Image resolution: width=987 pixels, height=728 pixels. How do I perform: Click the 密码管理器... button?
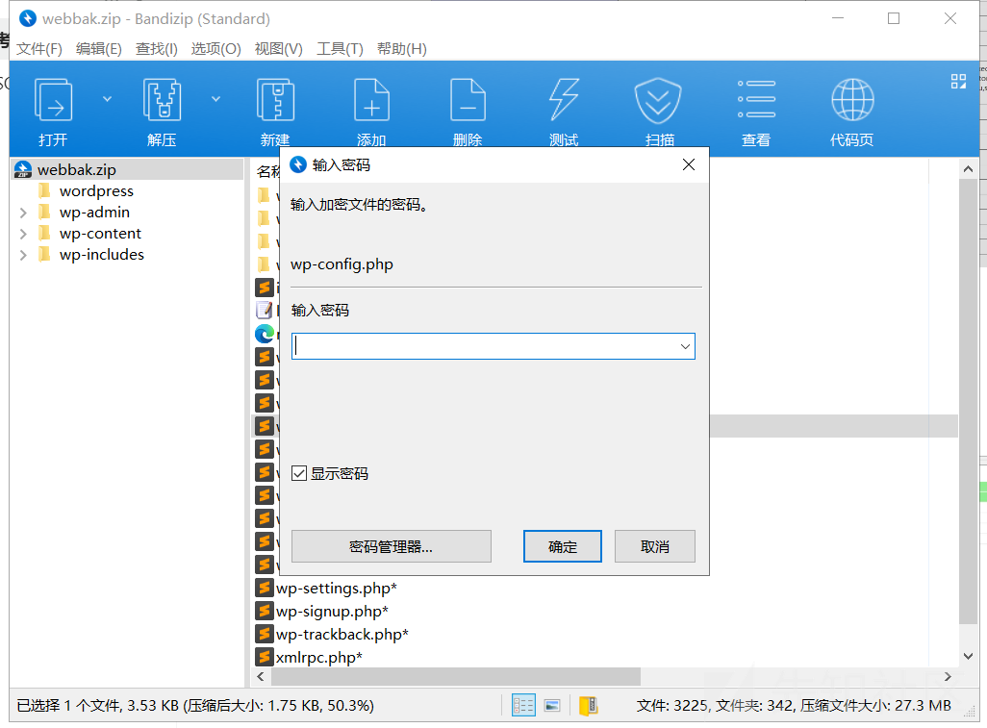click(x=391, y=546)
